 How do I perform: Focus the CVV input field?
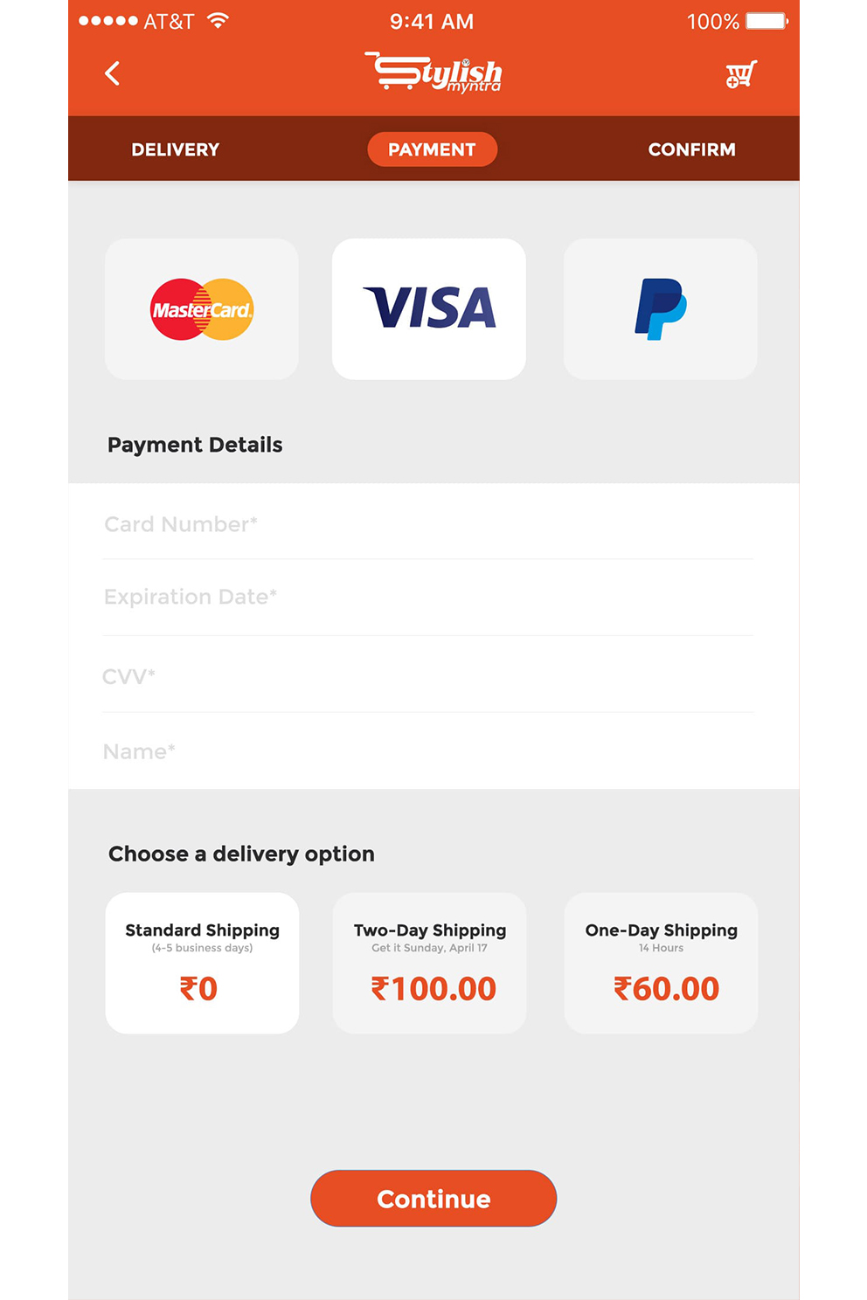pos(428,675)
